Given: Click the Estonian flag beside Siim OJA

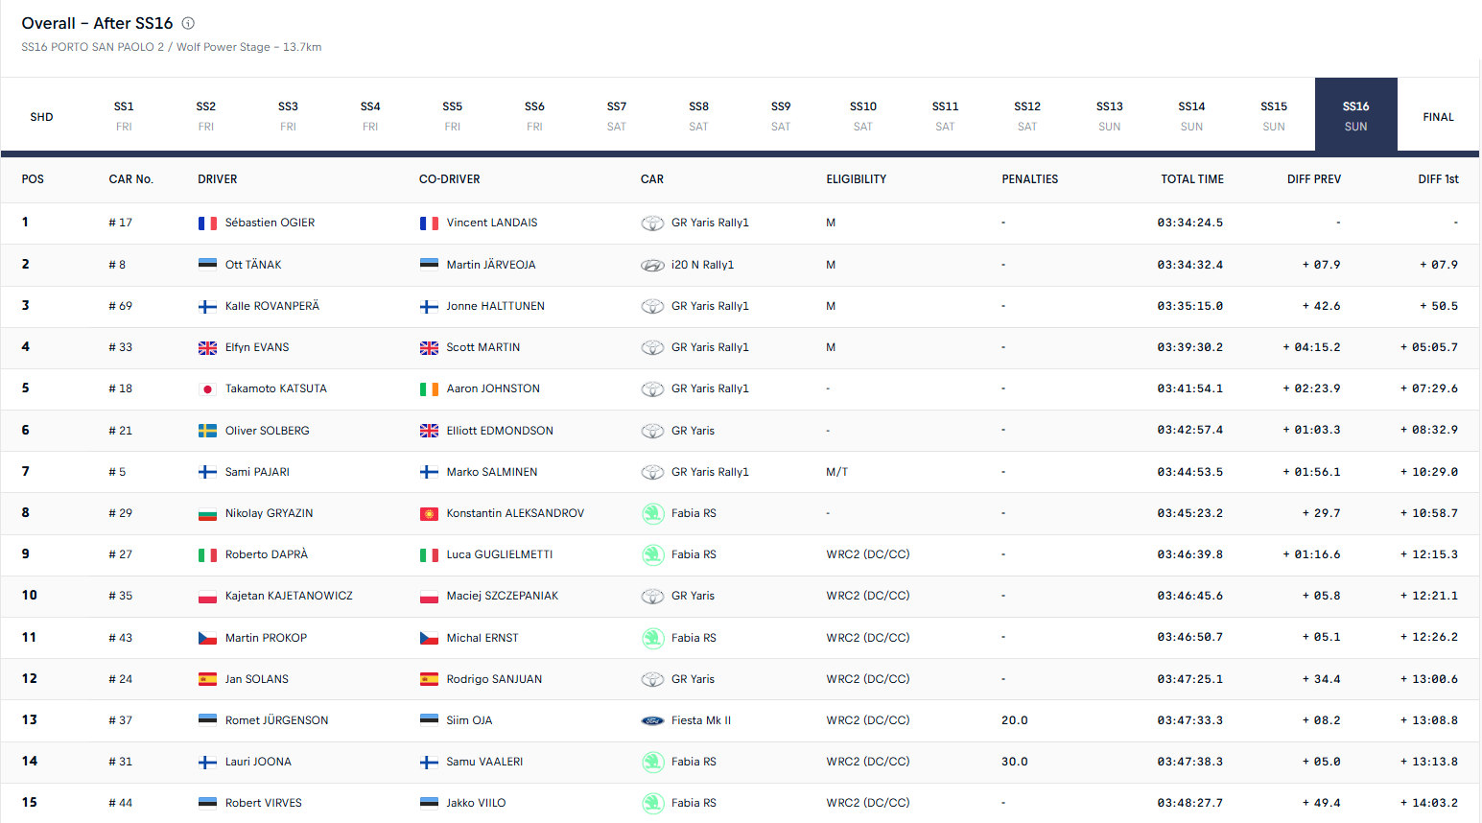Looking at the screenshot, I should point(429,720).
